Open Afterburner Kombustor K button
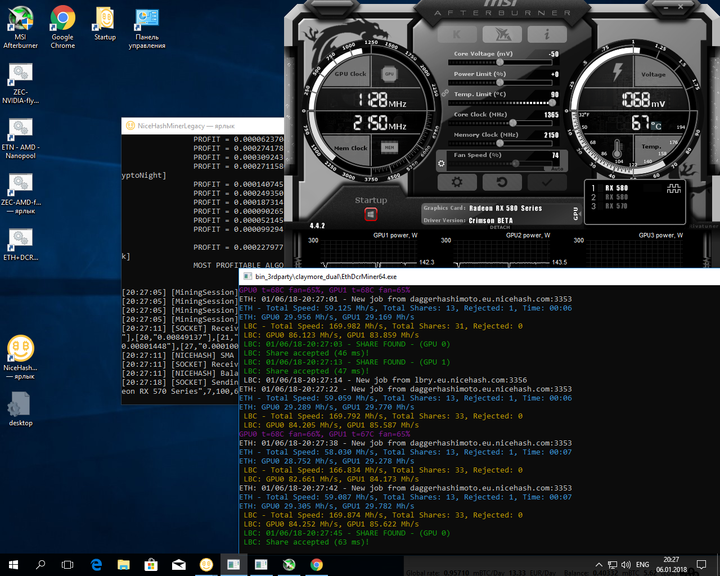The image size is (720, 576). (457, 34)
